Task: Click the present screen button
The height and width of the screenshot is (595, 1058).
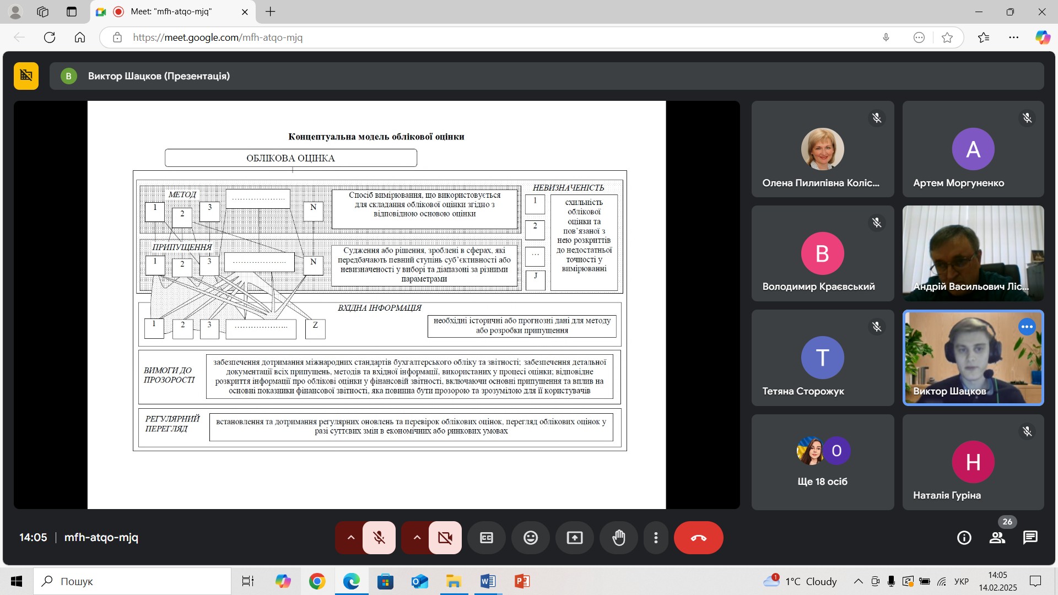Action: [x=575, y=537]
